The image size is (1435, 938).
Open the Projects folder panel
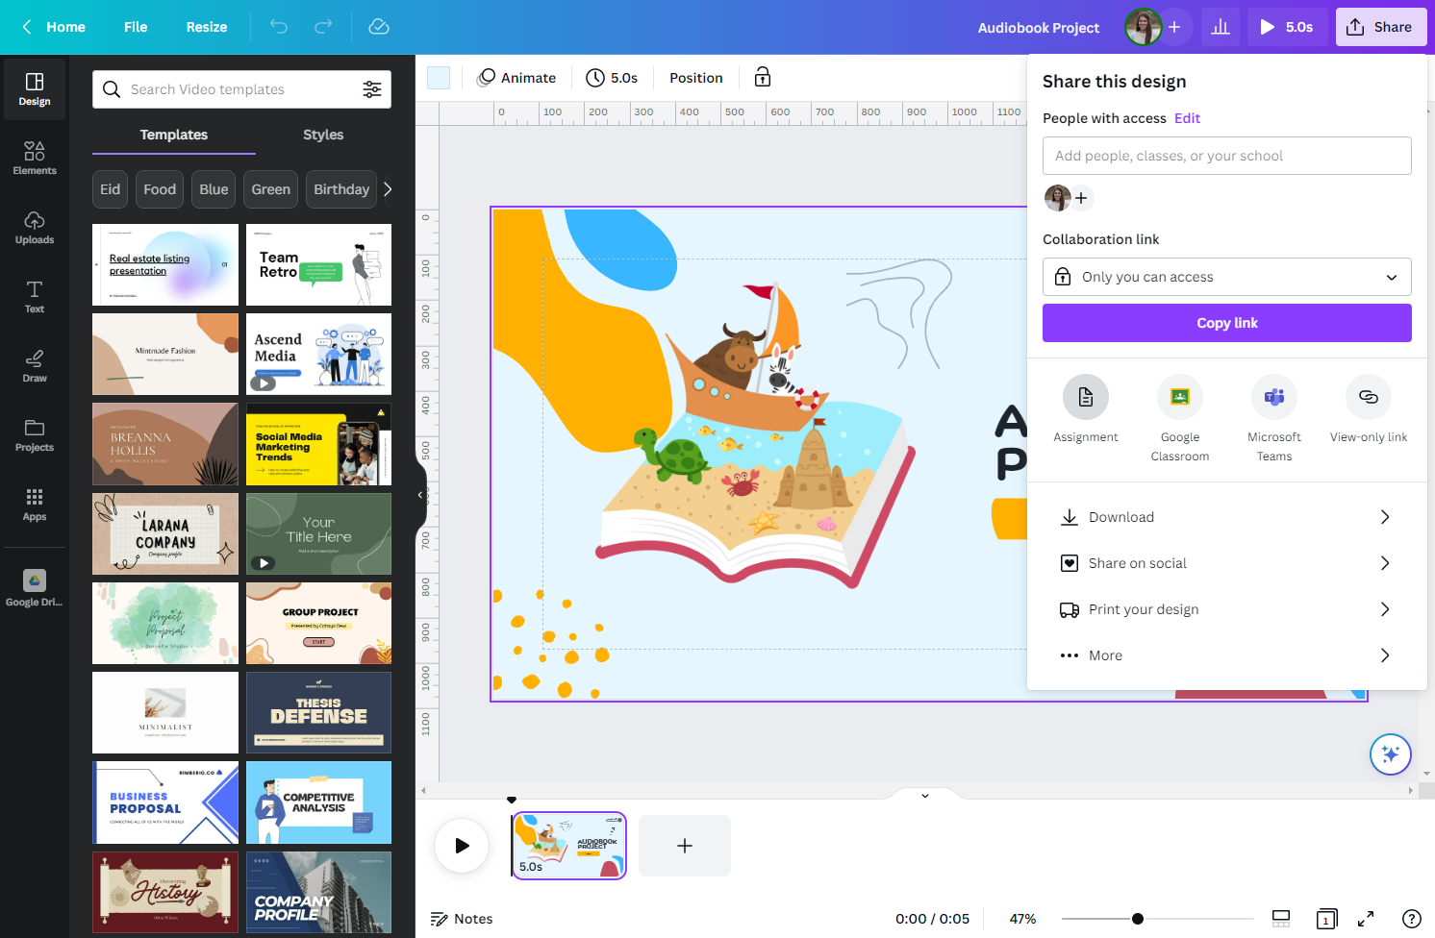(35, 435)
